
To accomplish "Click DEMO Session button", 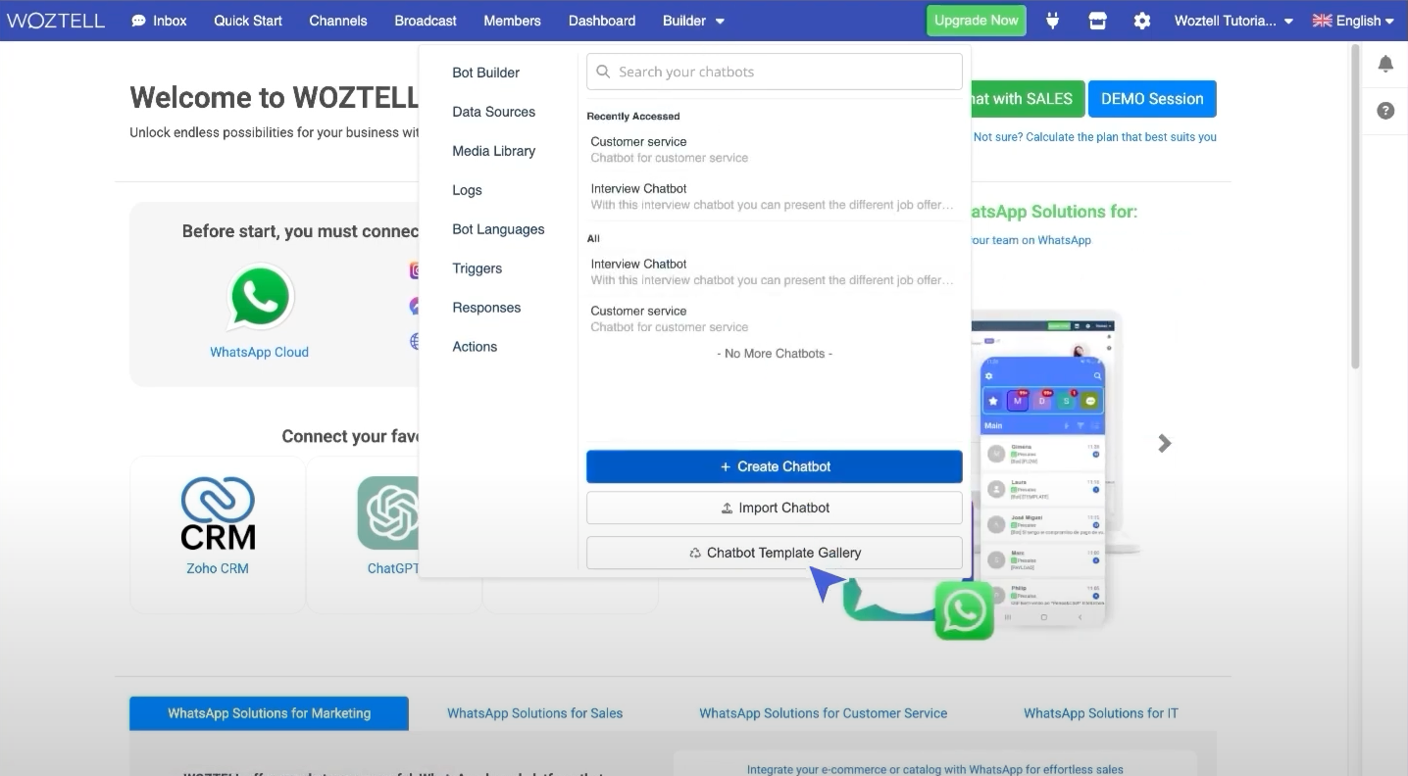I will (x=1152, y=99).
